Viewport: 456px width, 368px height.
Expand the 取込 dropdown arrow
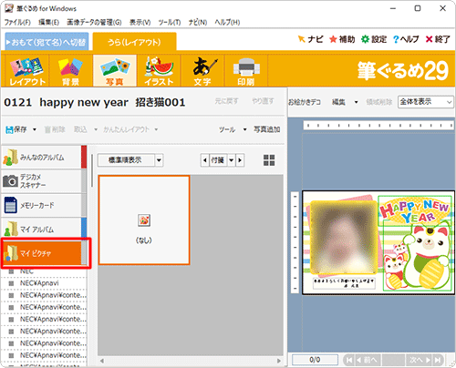tap(96, 129)
